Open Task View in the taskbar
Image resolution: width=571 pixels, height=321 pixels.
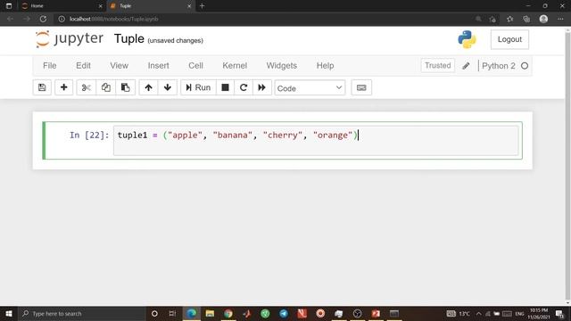click(172, 313)
